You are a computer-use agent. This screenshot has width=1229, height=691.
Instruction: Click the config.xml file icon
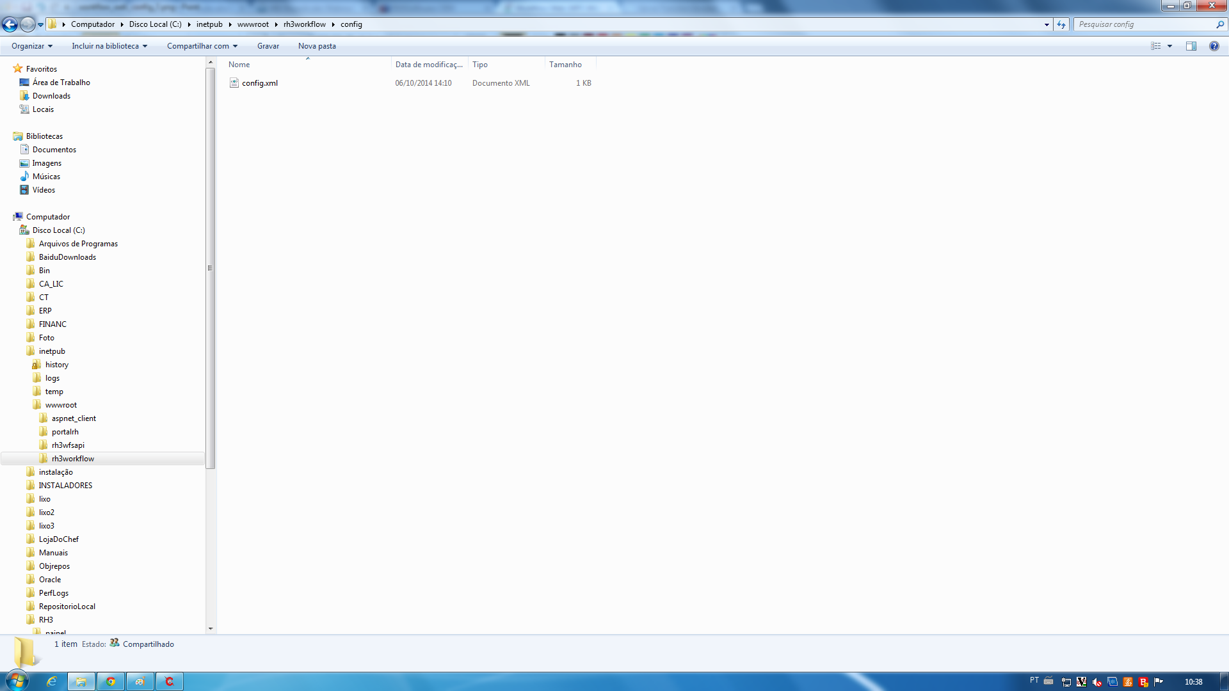point(234,83)
